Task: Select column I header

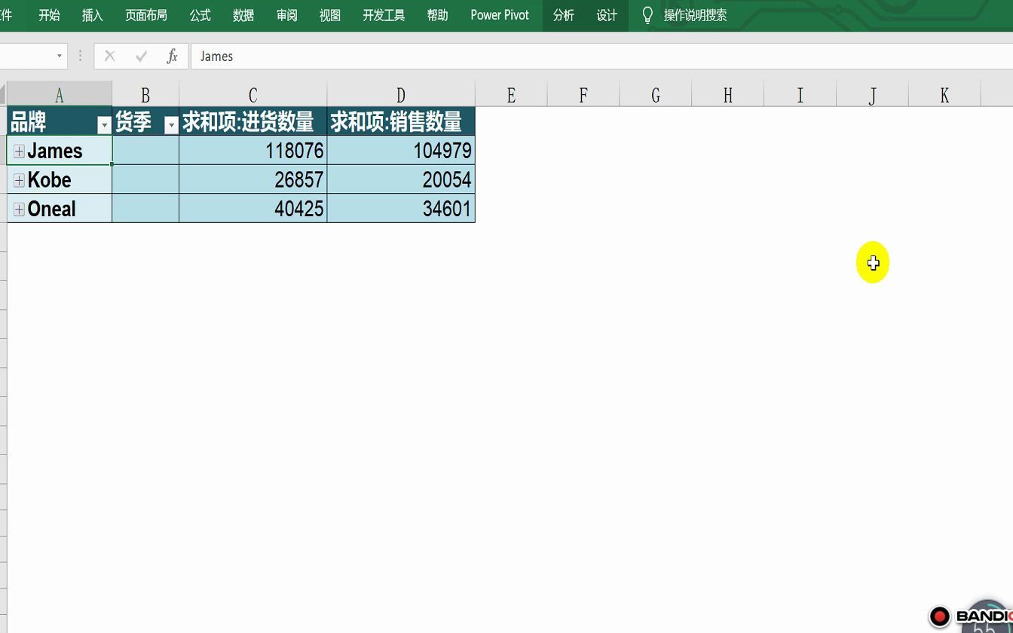Action: pyautogui.click(x=800, y=95)
